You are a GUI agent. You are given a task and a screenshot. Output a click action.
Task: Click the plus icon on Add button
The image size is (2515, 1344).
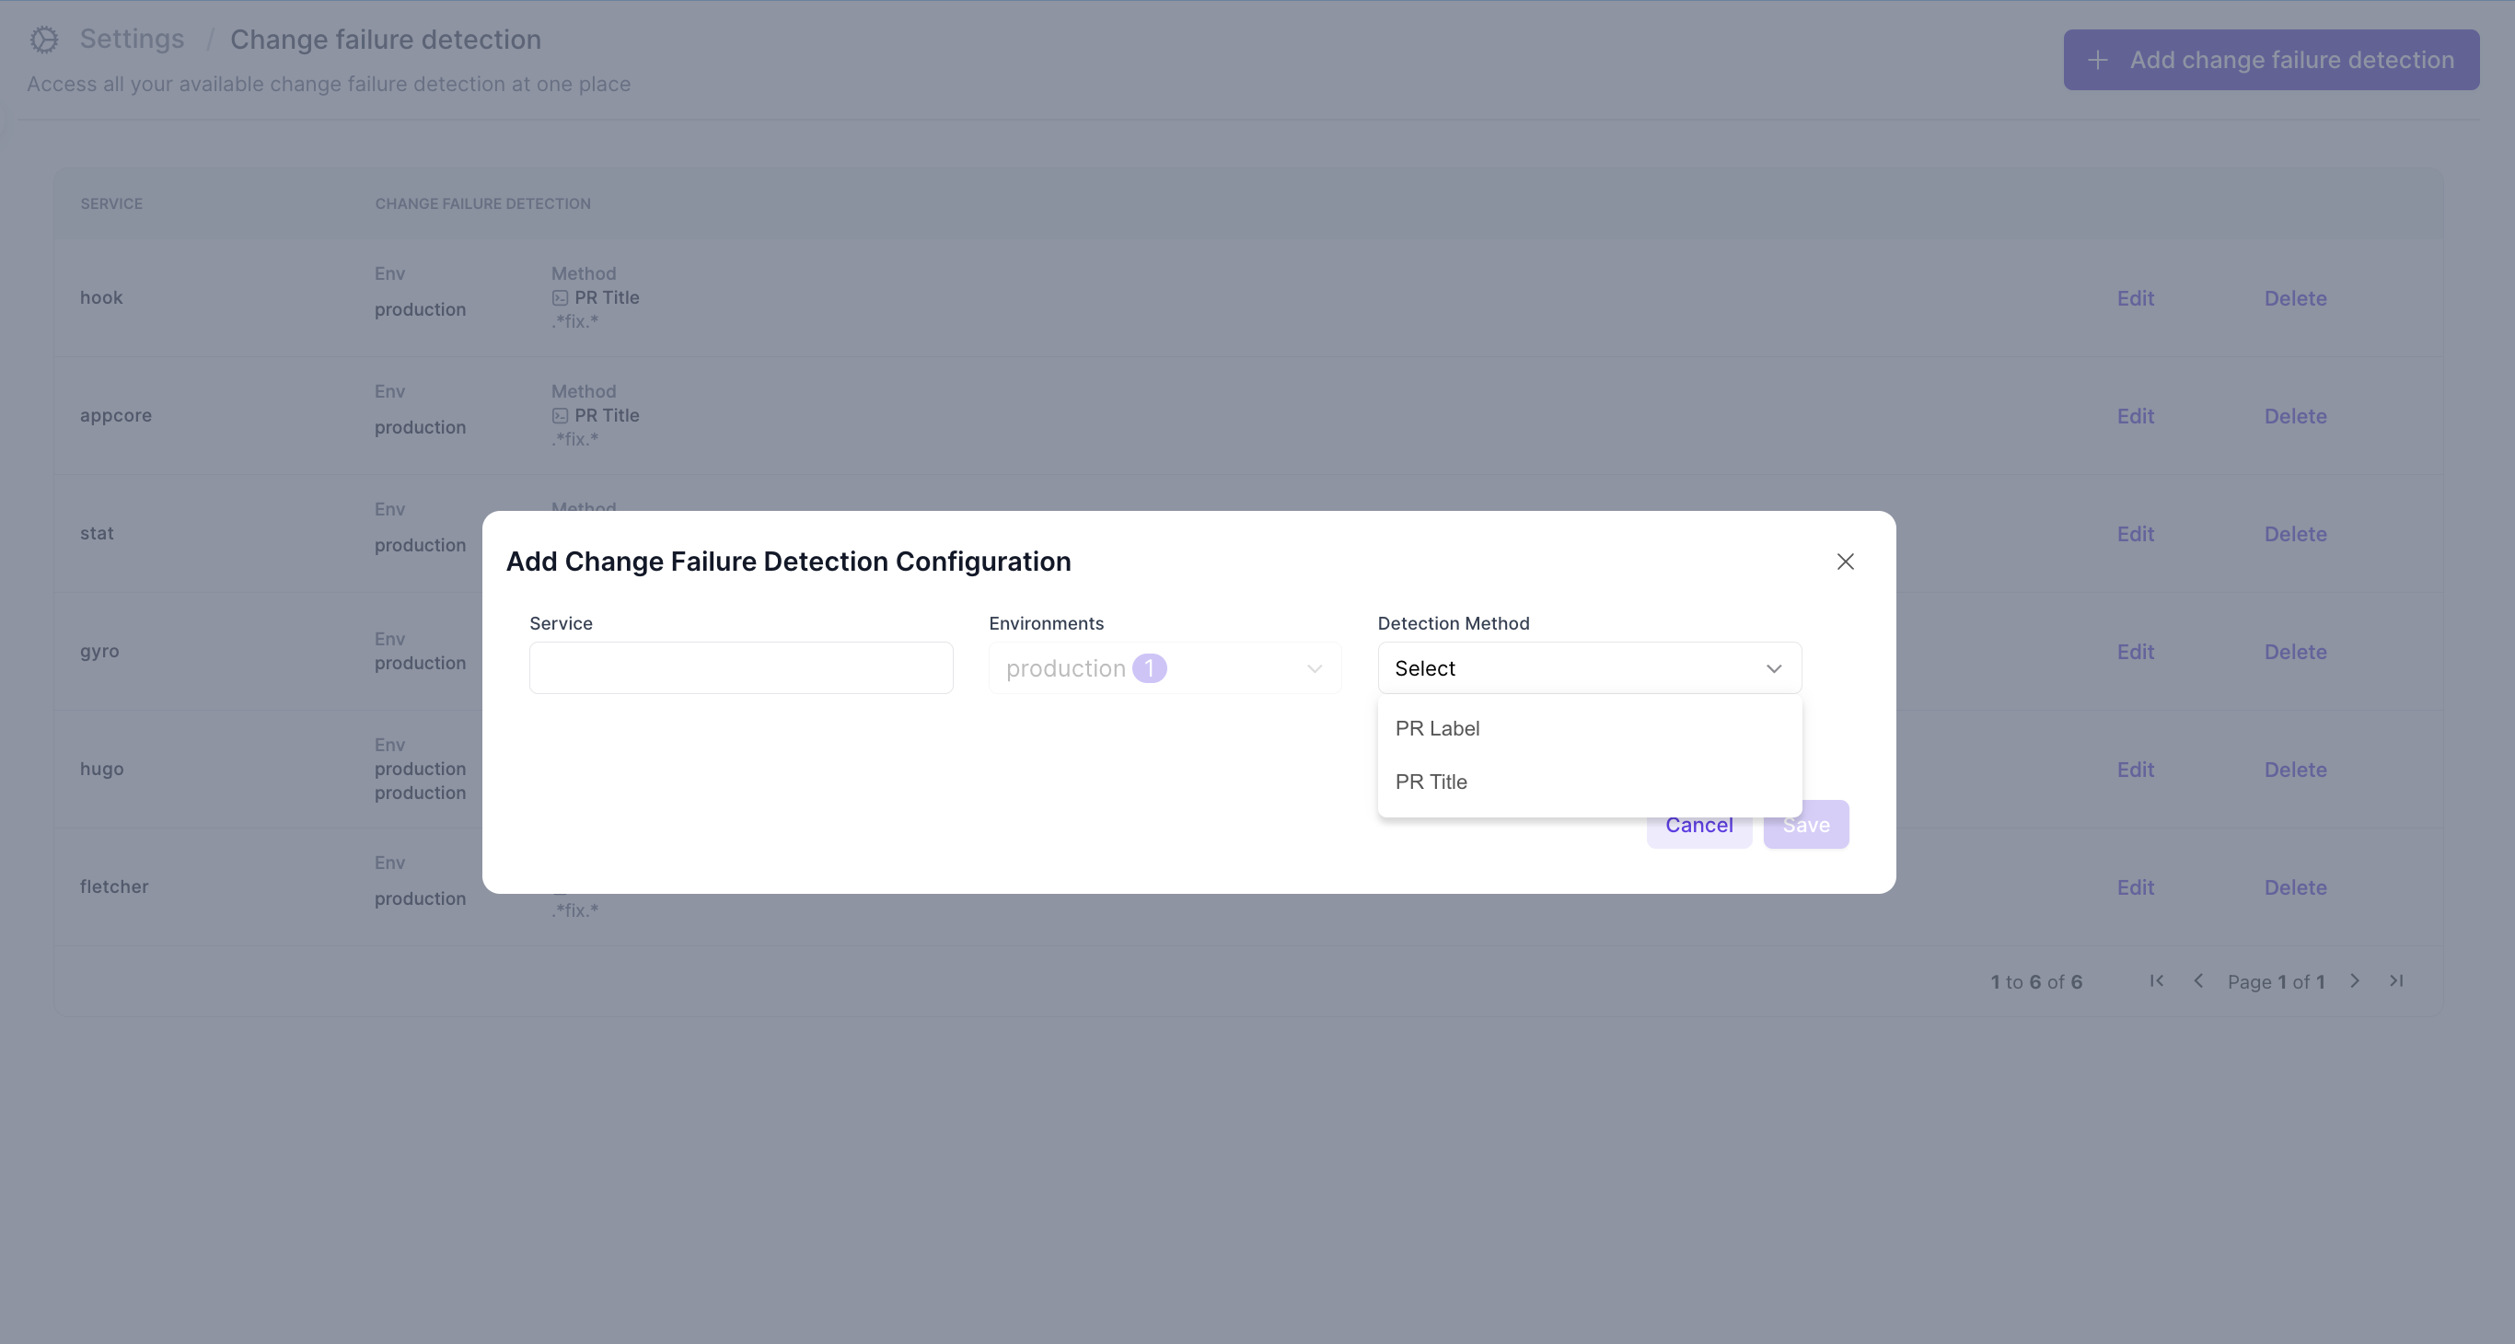coord(2097,61)
